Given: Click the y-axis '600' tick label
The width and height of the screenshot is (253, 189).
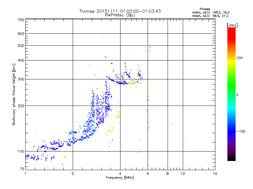Looking at the screenshot, I should coord(21,34).
